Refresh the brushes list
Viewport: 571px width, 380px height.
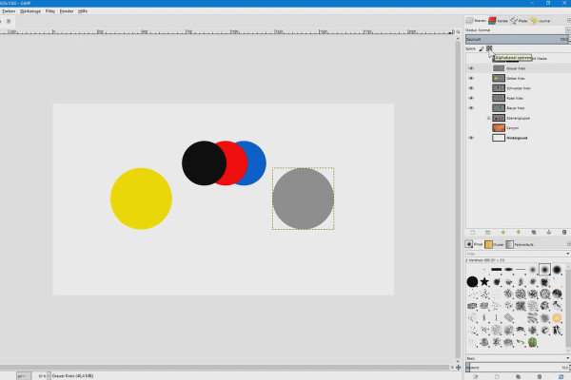[x=561, y=377]
